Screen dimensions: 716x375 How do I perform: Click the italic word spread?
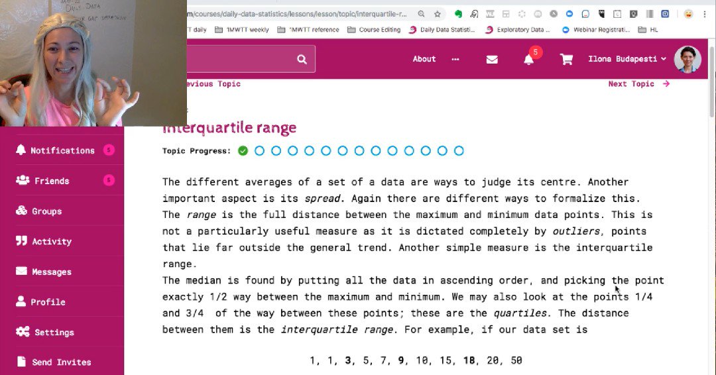point(322,199)
